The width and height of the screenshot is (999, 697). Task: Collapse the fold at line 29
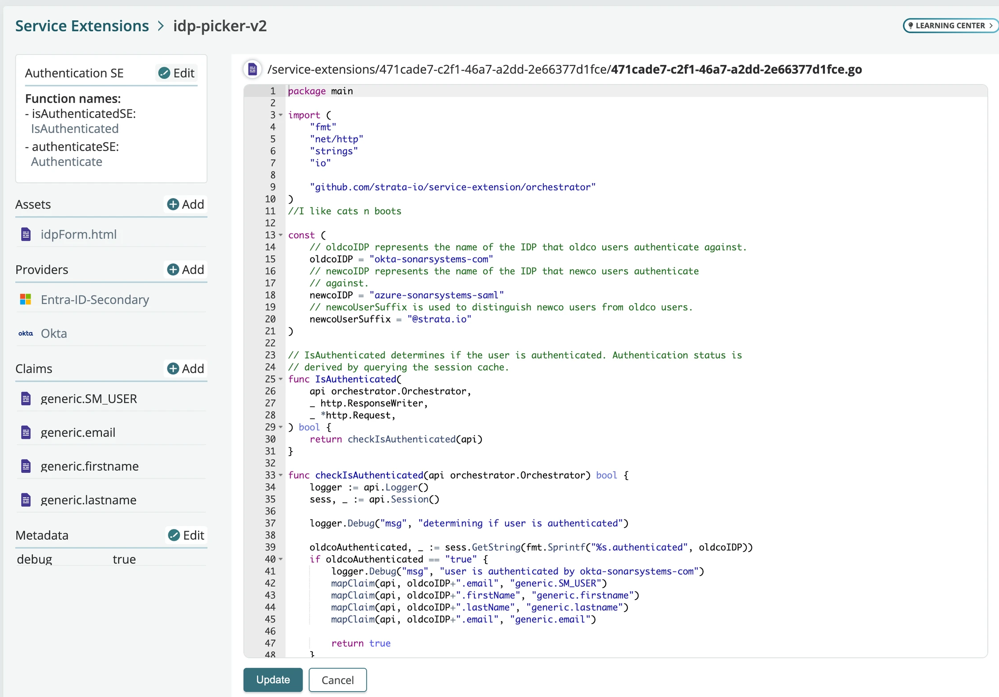tap(281, 427)
